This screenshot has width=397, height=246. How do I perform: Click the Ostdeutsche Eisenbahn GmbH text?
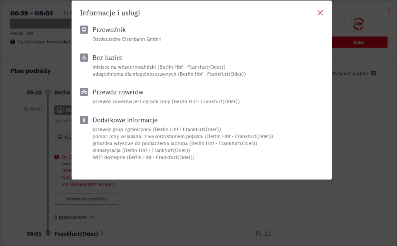point(127,39)
